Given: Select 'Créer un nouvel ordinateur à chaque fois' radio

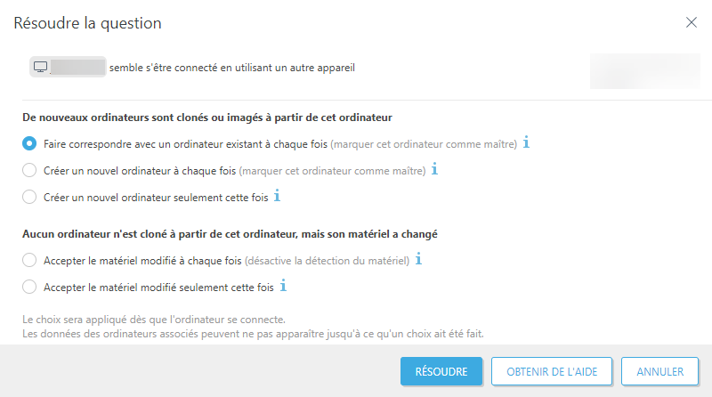Looking at the screenshot, I should click(29, 170).
